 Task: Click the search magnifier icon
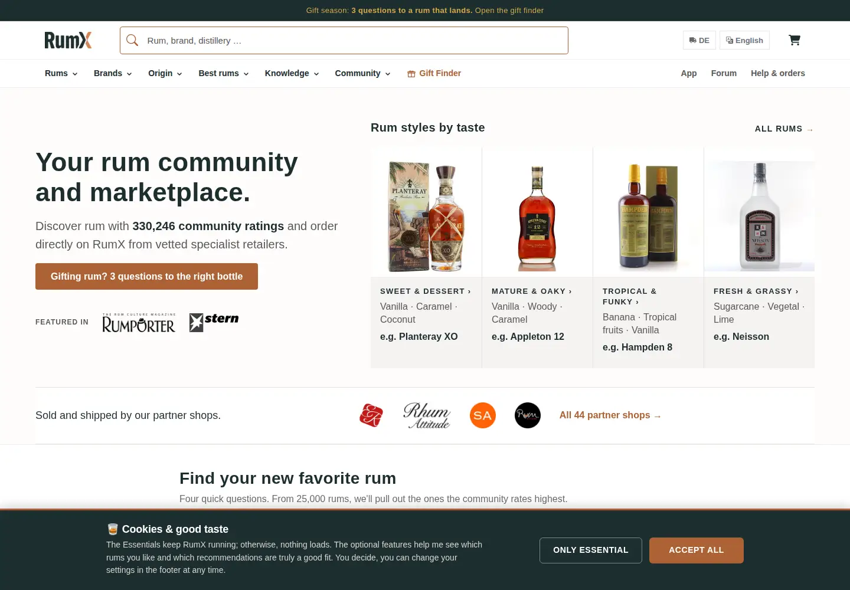132,40
